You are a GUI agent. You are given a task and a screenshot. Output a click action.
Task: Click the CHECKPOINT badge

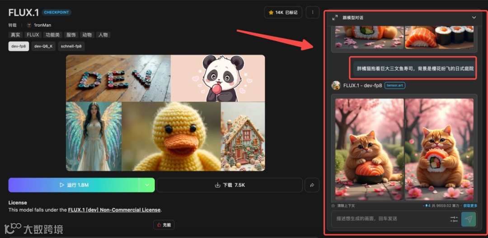coord(56,13)
